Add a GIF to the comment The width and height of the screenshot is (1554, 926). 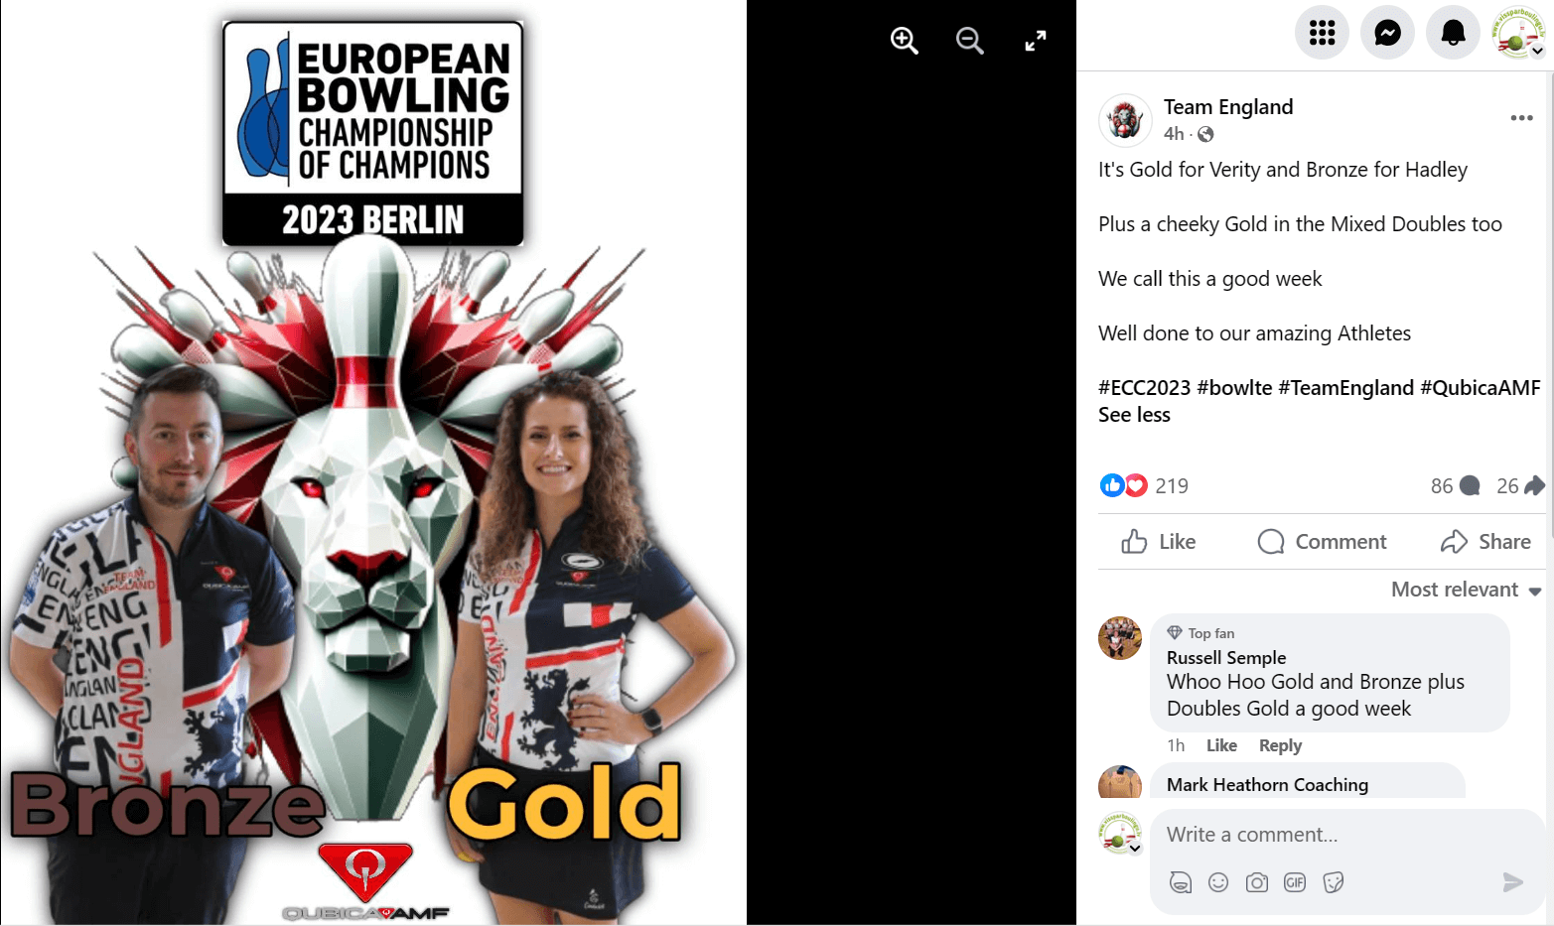[x=1295, y=882]
